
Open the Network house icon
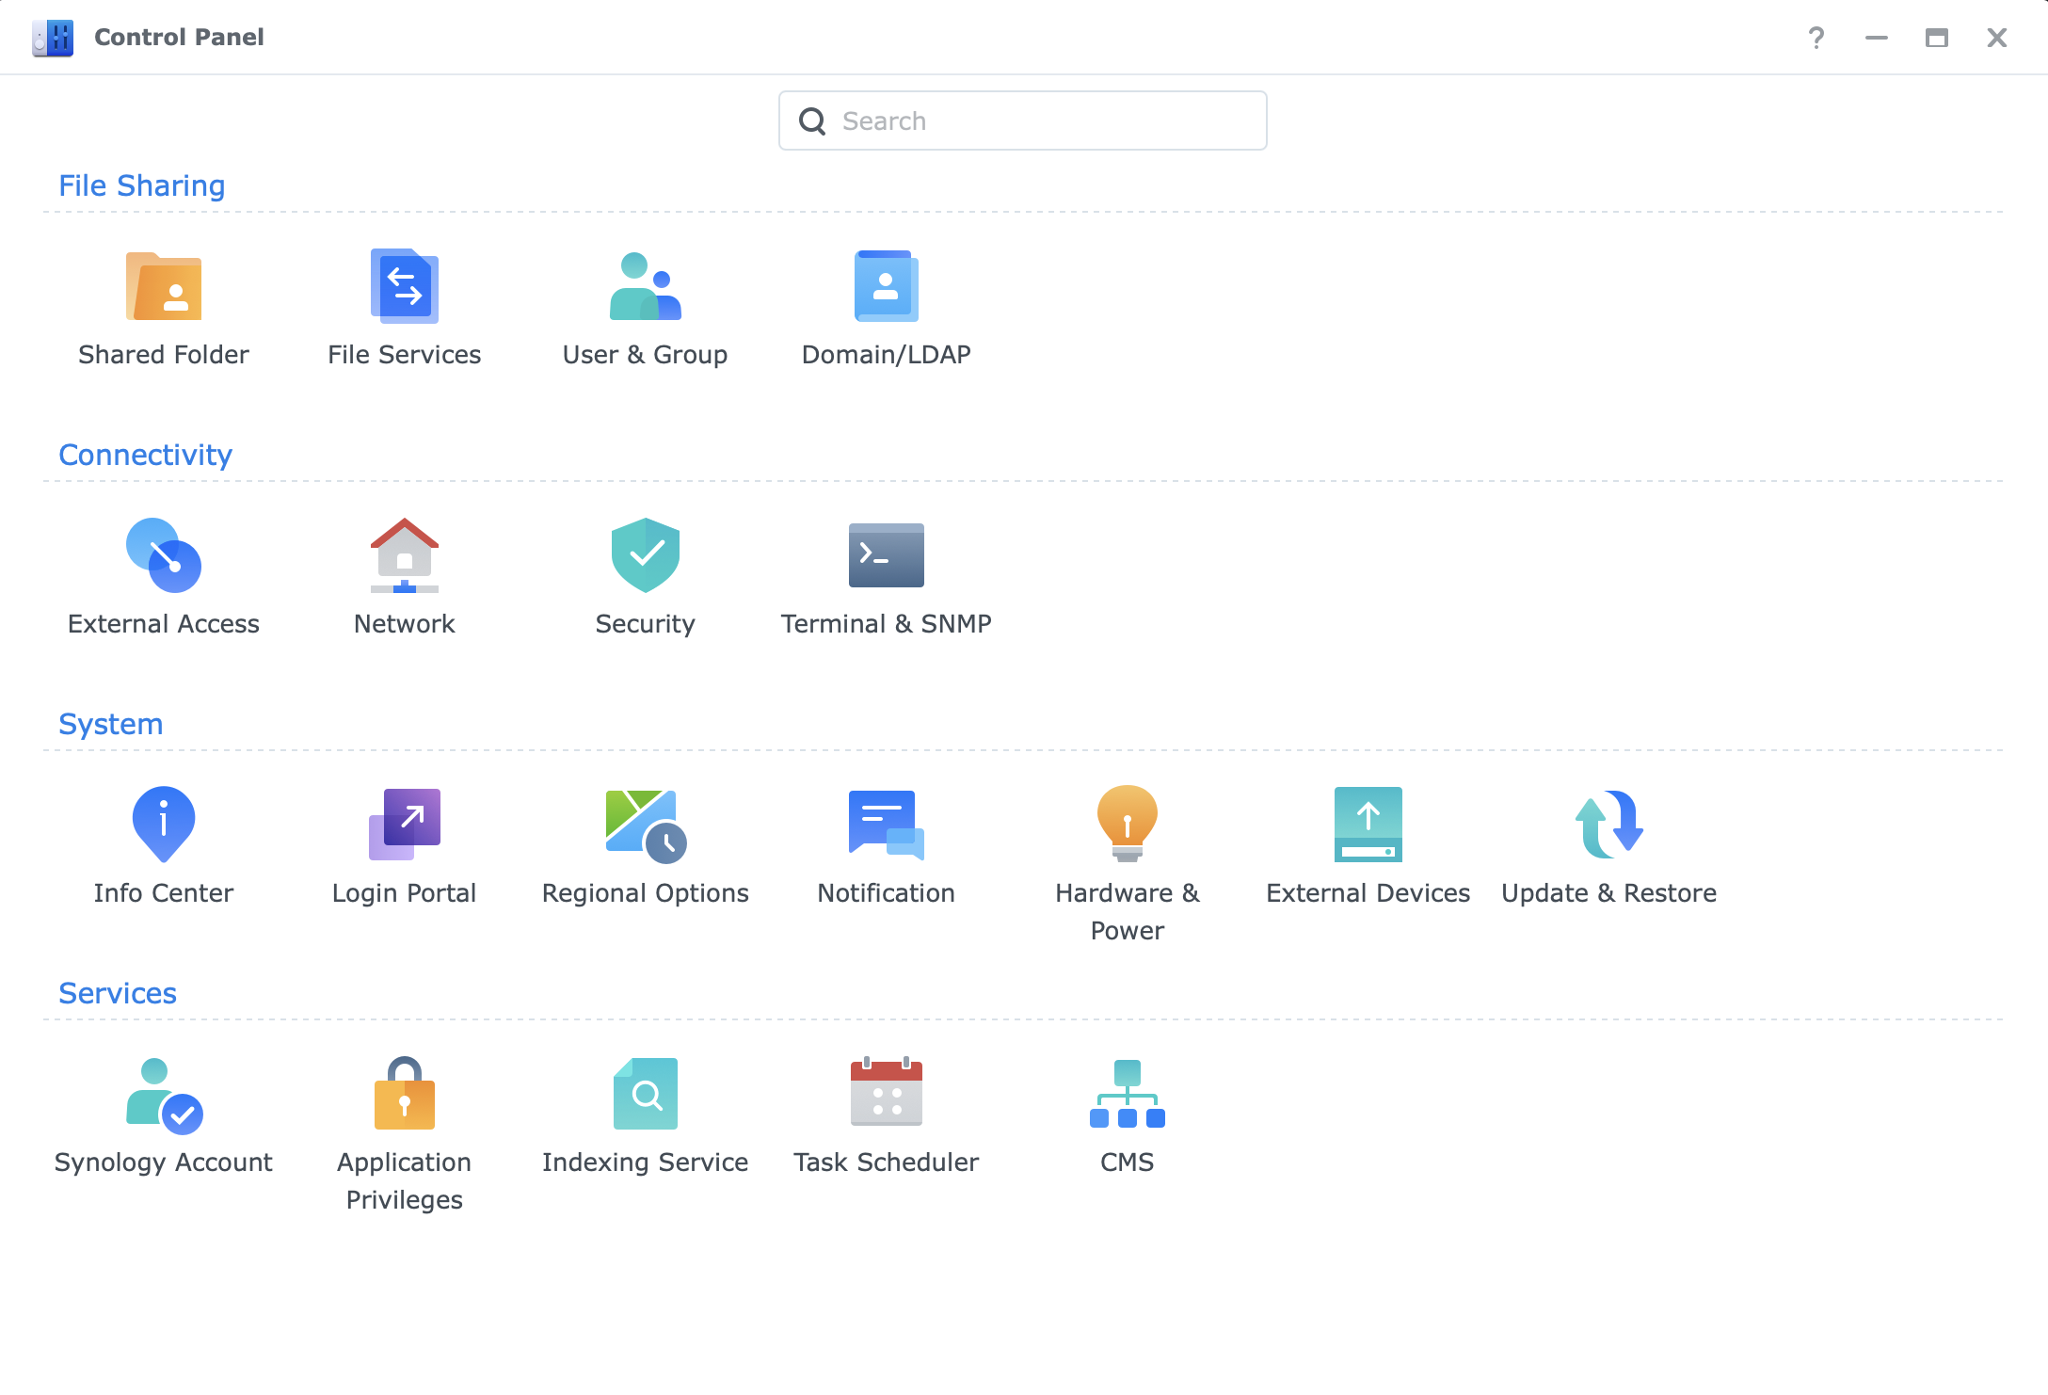pos(405,555)
